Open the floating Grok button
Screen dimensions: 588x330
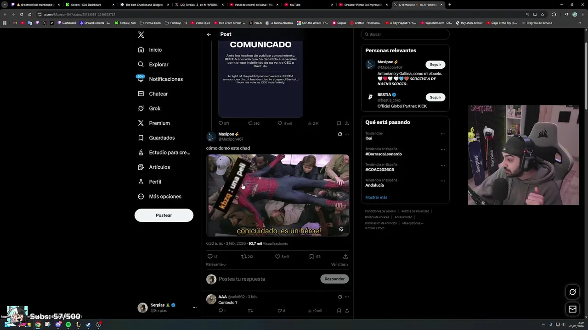pyautogui.click(x=572, y=292)
